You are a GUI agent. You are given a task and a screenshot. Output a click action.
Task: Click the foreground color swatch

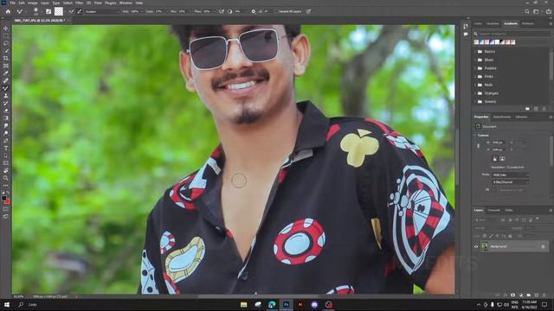pos(3,198)
